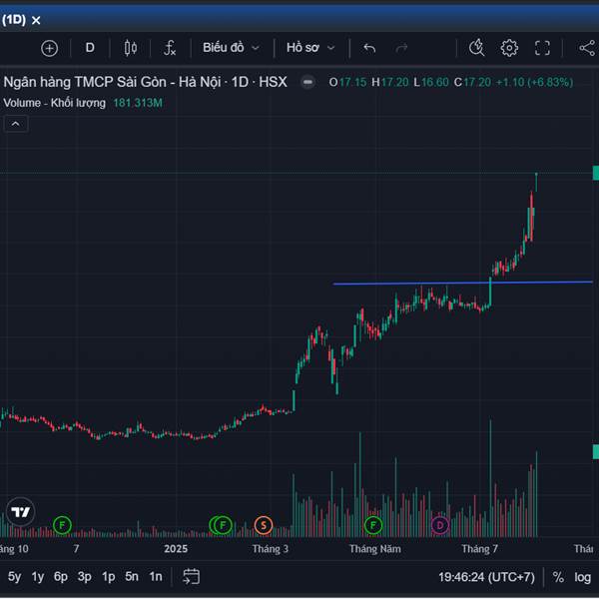599x599 pixels.
Task: Click the TradingView logo
Action: 21,512
